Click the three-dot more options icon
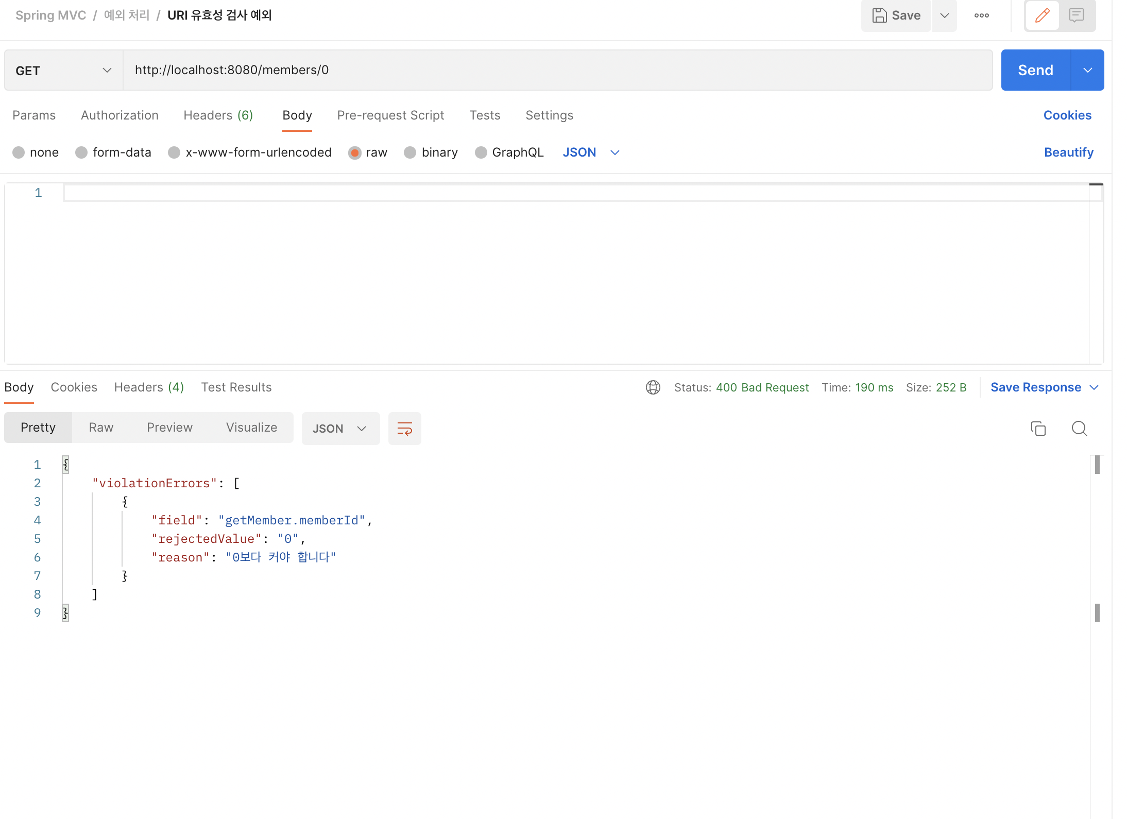Screen dimensions: 1127x819 [x=981, y=15]
